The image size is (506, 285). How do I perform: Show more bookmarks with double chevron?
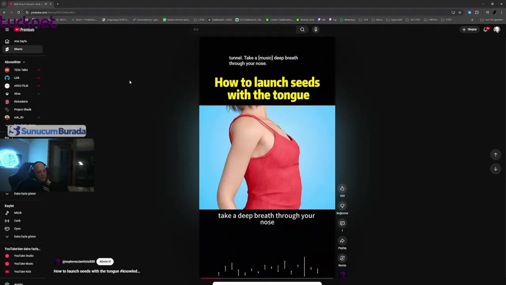(x=472, y=20)
